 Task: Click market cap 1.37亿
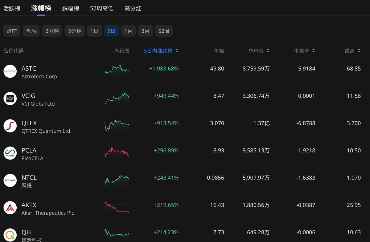coord(261,123)
